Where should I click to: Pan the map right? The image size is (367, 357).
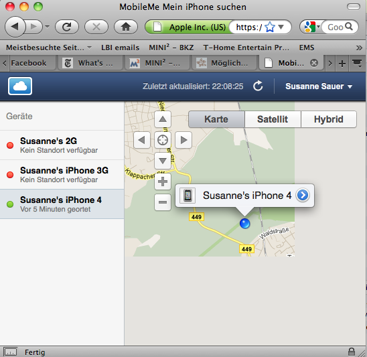click(183, 140)
